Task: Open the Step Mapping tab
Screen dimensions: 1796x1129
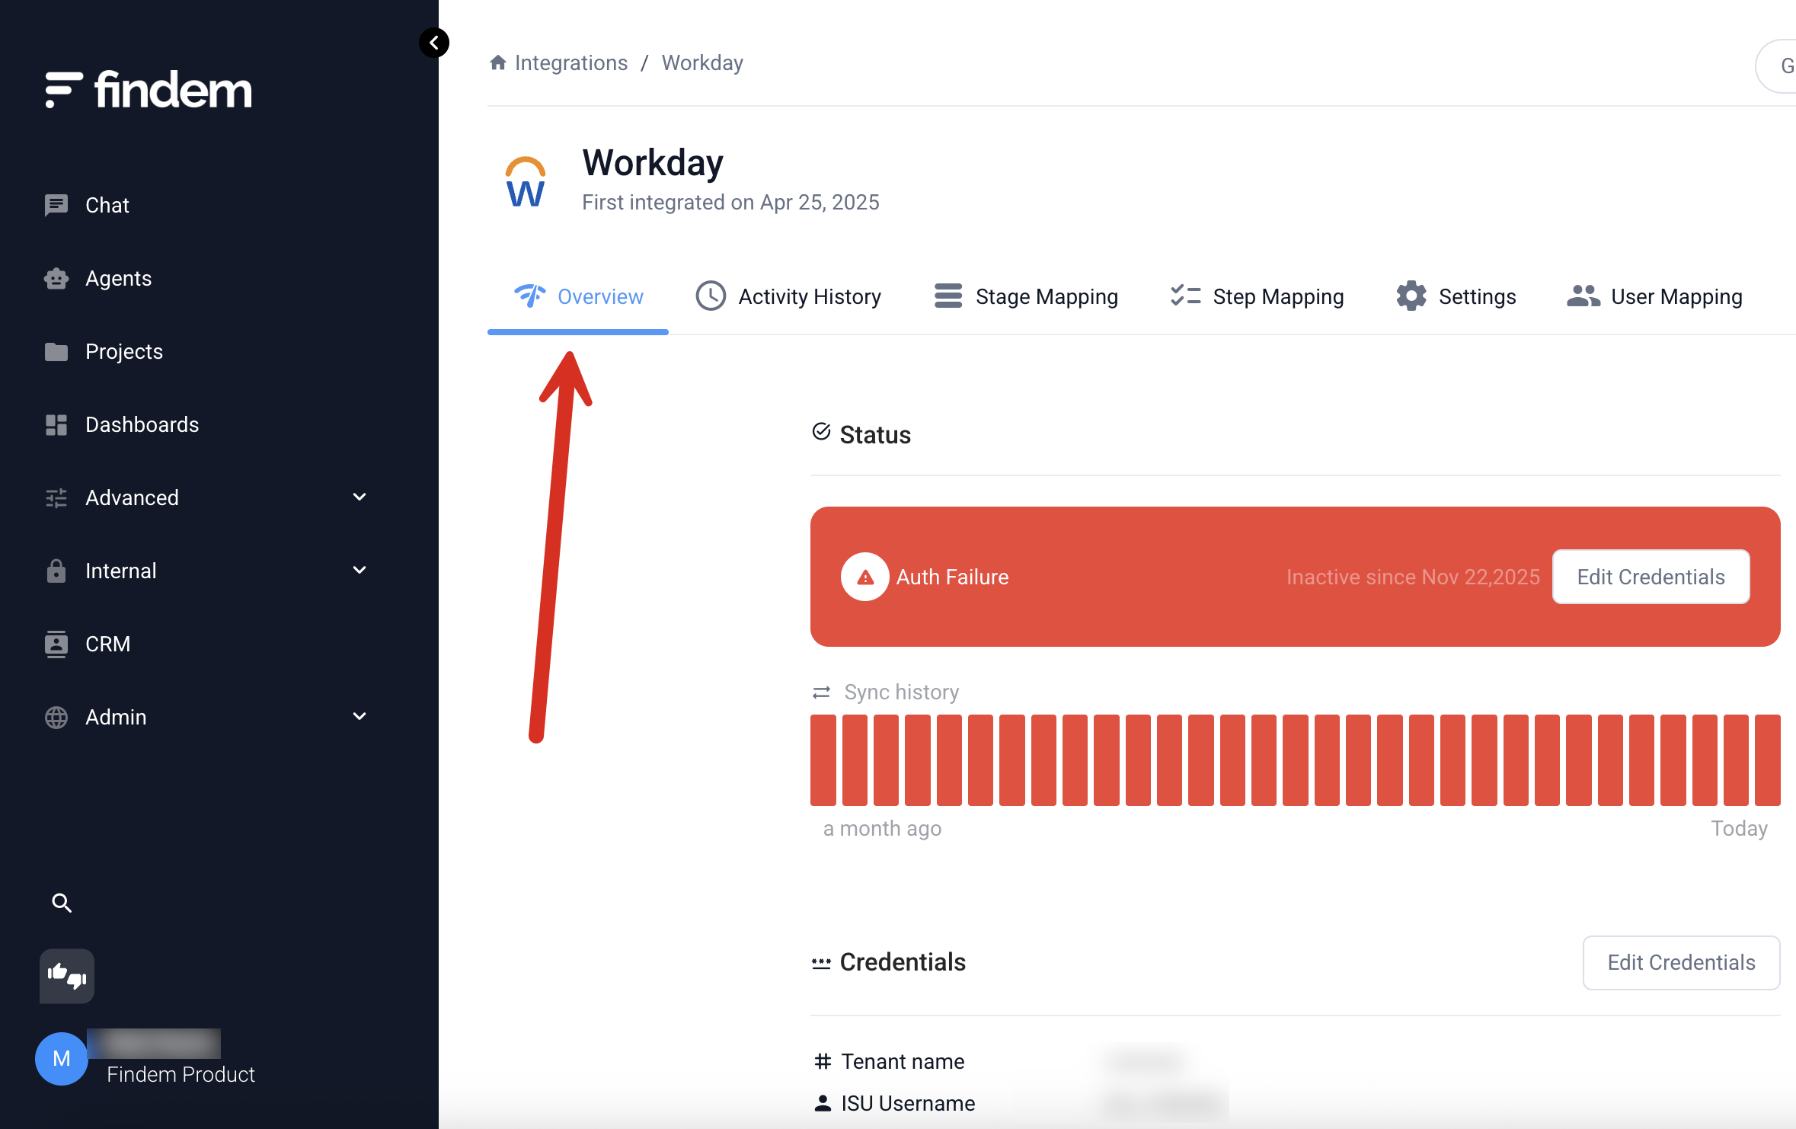Action: coord(1257,296)
